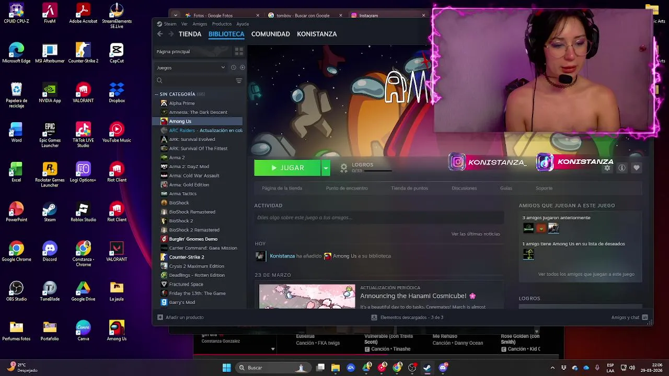
Task: Select Alpha Prime in the game list
Action: point(182,103)
